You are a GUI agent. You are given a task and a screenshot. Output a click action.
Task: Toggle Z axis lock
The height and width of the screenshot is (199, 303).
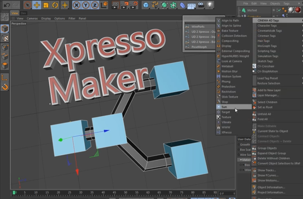point(95,5)
